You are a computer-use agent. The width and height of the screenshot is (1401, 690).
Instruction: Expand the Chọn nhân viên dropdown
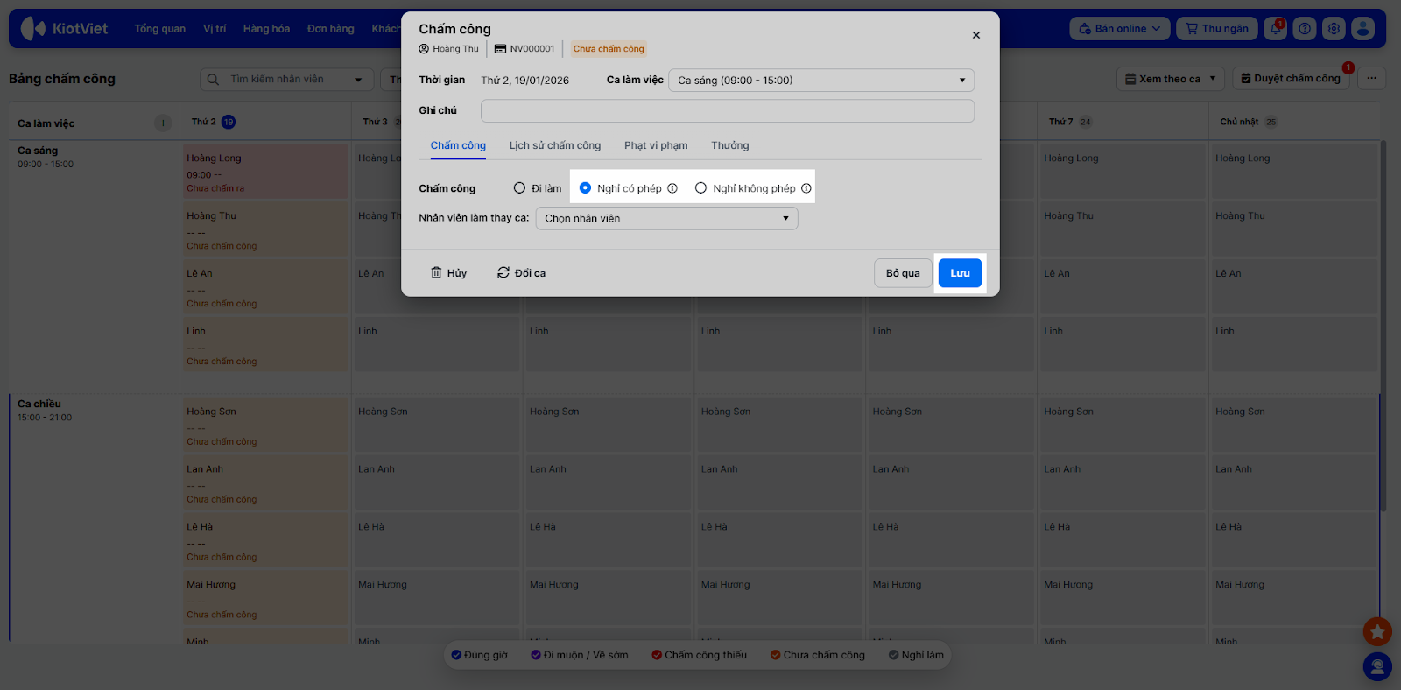coord(666,218)
